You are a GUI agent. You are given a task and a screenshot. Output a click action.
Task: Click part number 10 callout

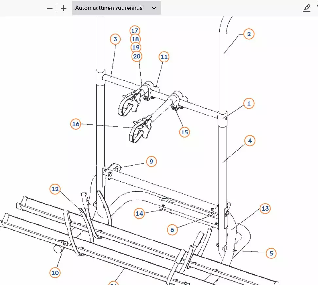click(55, 272)
